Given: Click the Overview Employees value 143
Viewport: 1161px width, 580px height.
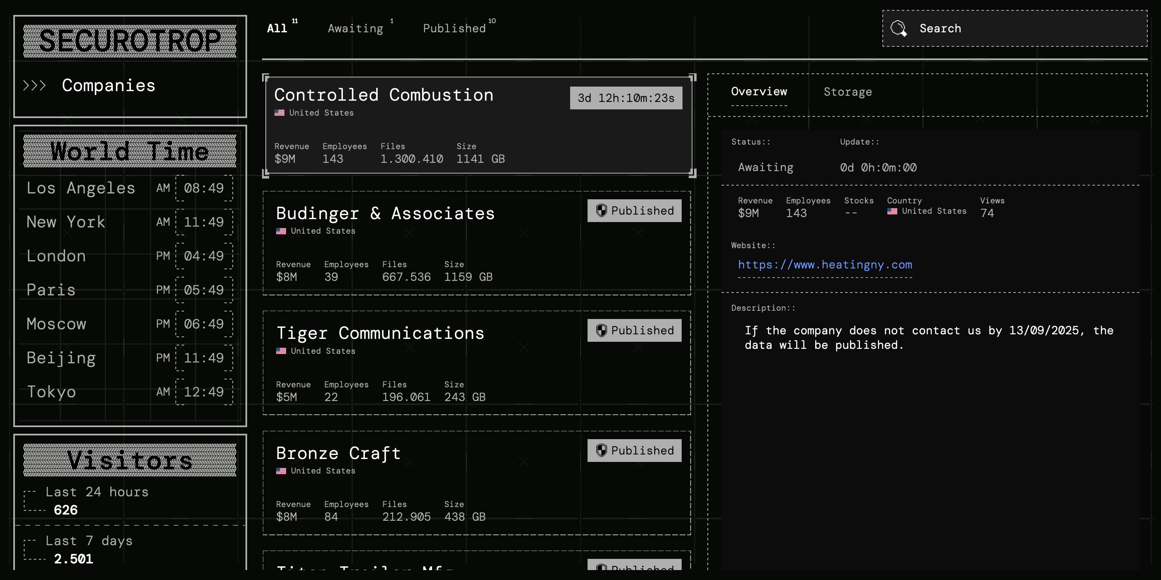Looking at the screenshot, I should (797, 213).
